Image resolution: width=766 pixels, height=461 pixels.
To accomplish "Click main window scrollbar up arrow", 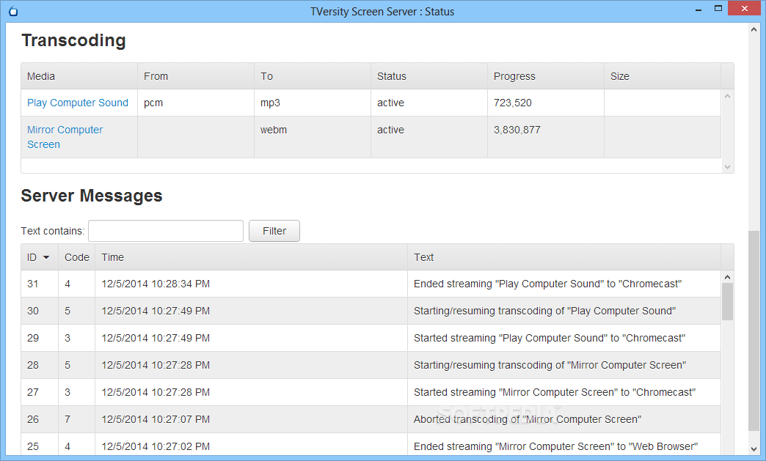I will (x=754, y=30).
